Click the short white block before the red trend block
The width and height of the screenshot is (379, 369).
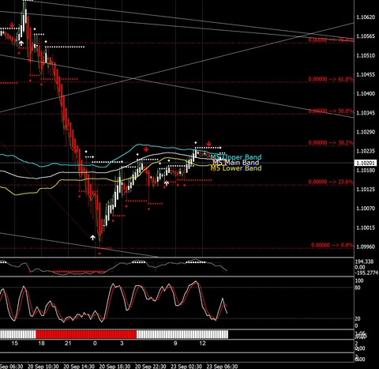(x=17, y=334)
